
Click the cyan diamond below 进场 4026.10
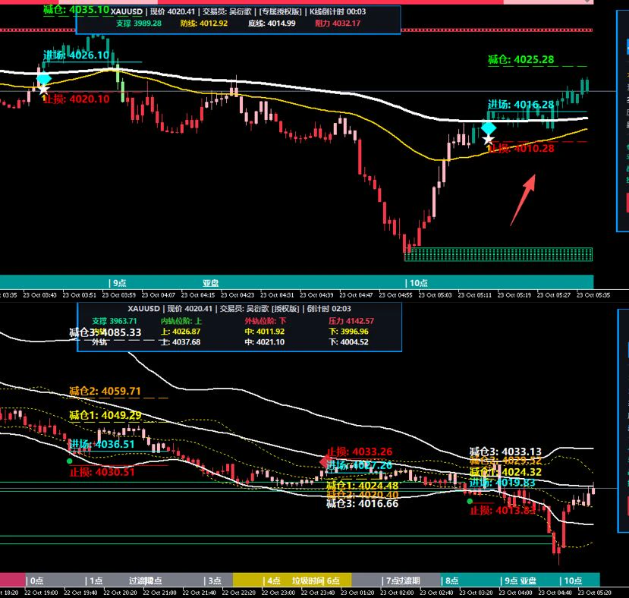(44, 79)
